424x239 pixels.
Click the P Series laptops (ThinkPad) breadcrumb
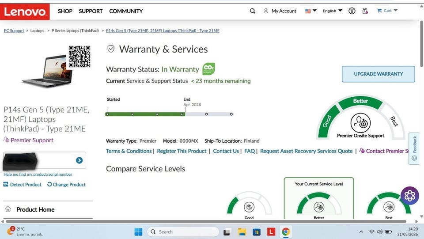75,30
